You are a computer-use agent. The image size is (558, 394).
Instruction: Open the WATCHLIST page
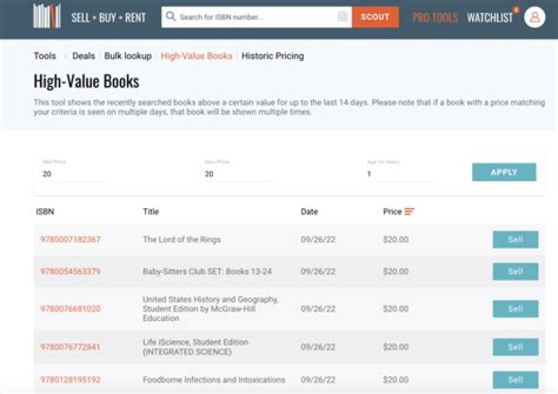pyautogui.click(x=490, y=18)
